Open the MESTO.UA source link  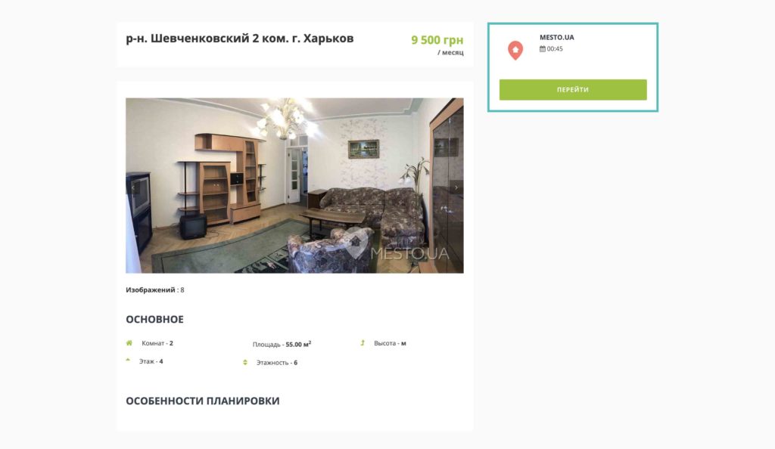[x=556, y=38]
